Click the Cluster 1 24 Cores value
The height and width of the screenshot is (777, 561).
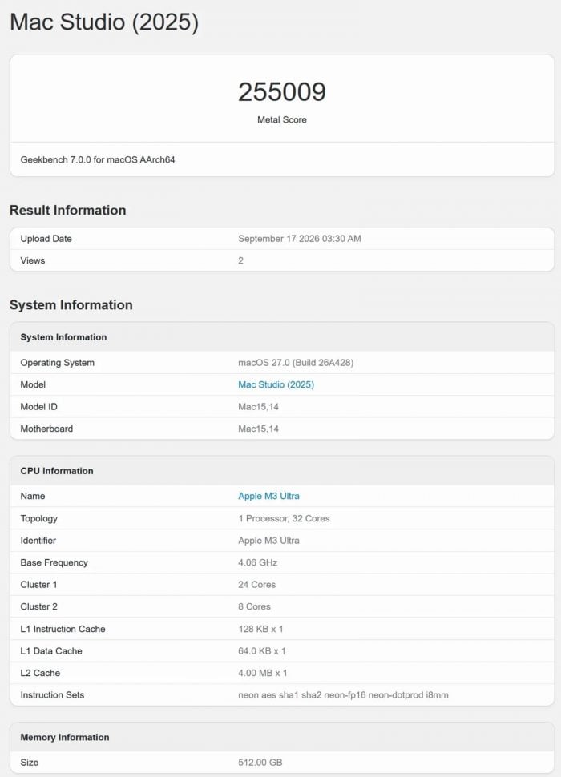[256, 585]
